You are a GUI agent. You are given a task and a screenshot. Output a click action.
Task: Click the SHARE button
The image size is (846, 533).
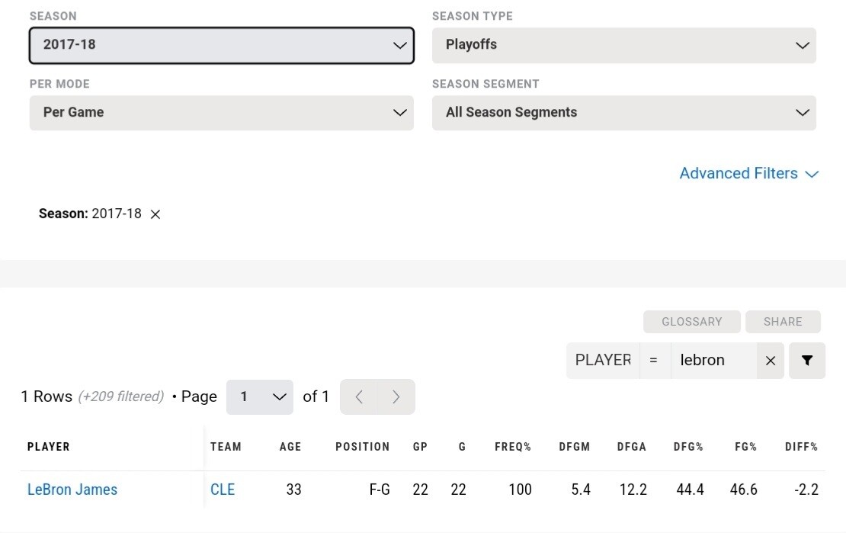pos(783,322)
